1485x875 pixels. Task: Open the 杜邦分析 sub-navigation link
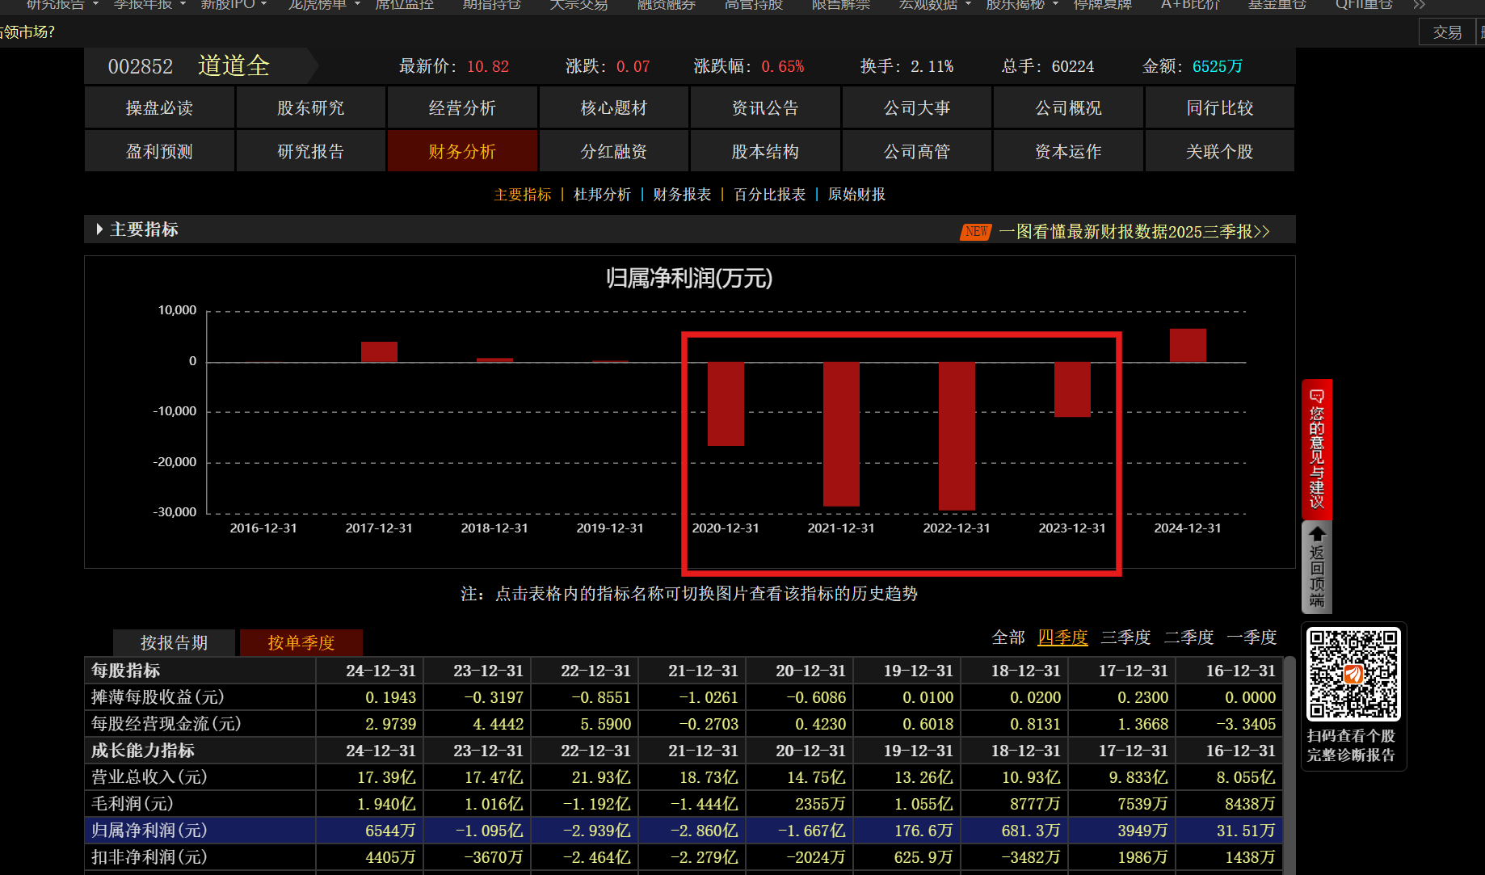click(x=603, y=195)
